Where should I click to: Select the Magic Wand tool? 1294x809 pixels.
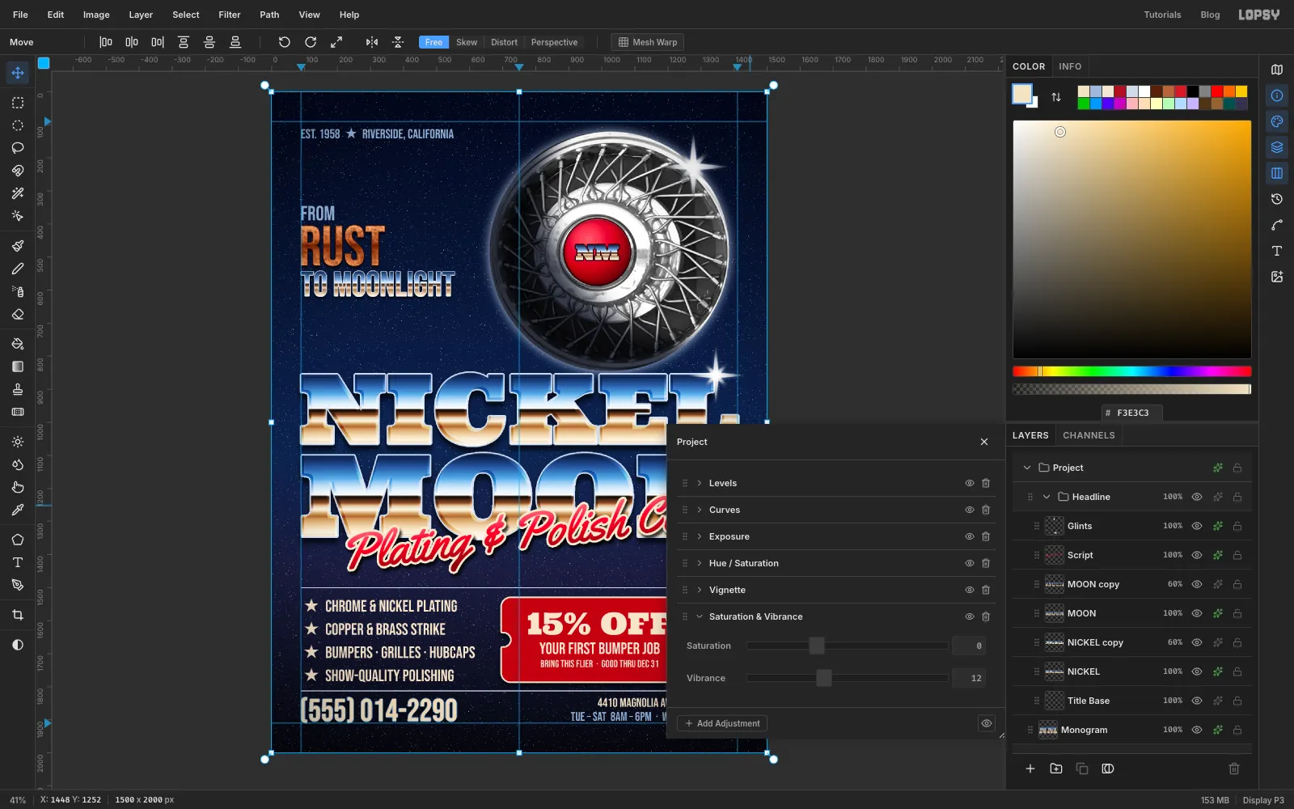[x=18, y=193]
